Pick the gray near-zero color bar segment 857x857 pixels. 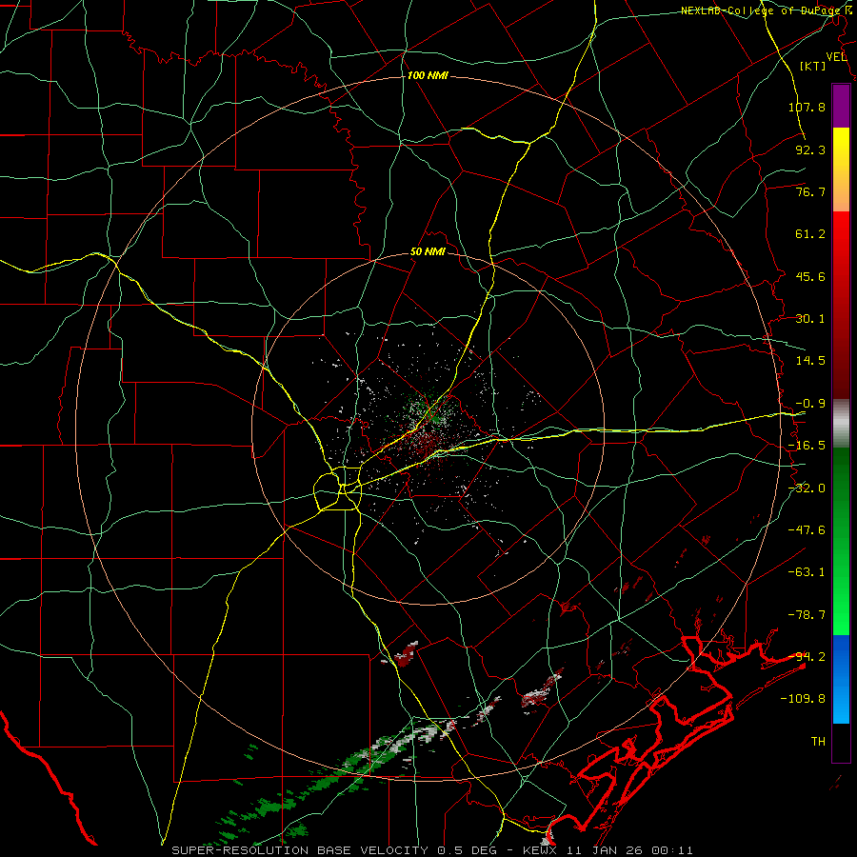point(841,424)
